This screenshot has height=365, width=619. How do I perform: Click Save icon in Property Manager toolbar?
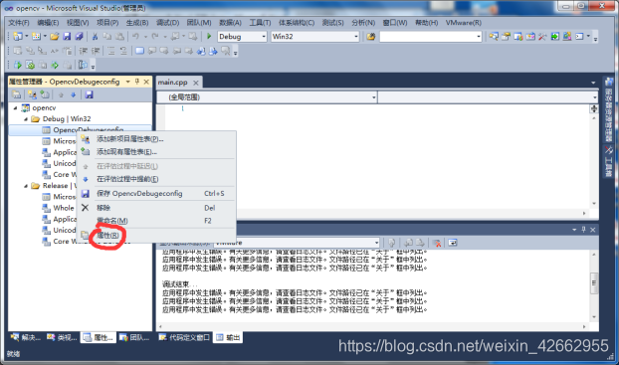pos(90,94)
